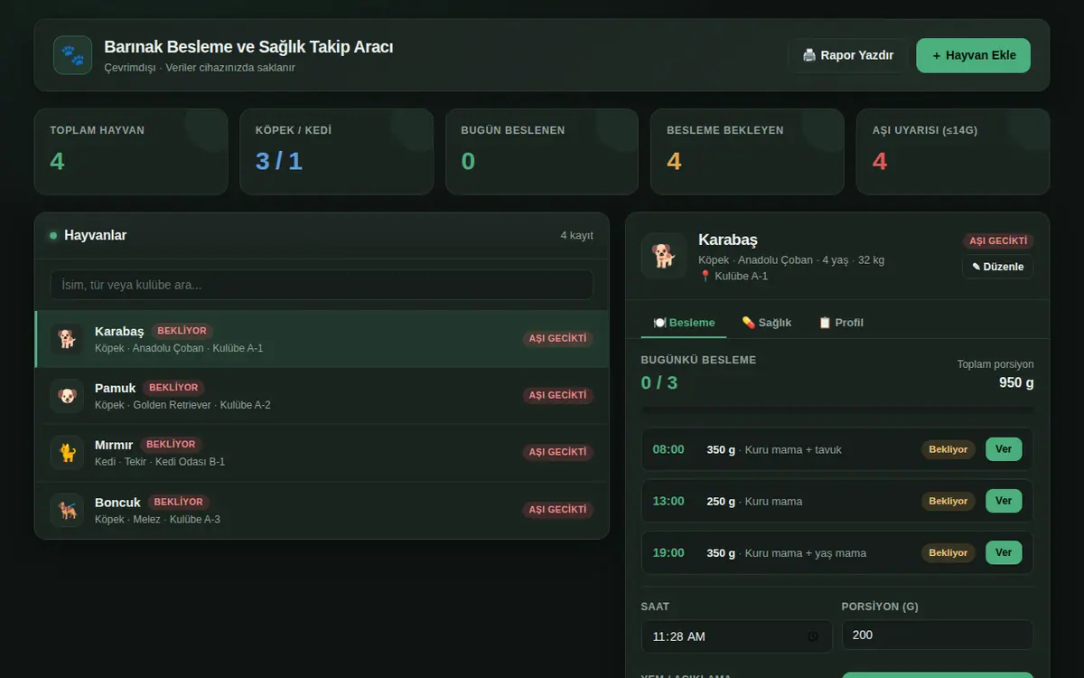Click the paw logo icon in header
The width and height of the screenshot is (1084, 678).
(72, 55)
